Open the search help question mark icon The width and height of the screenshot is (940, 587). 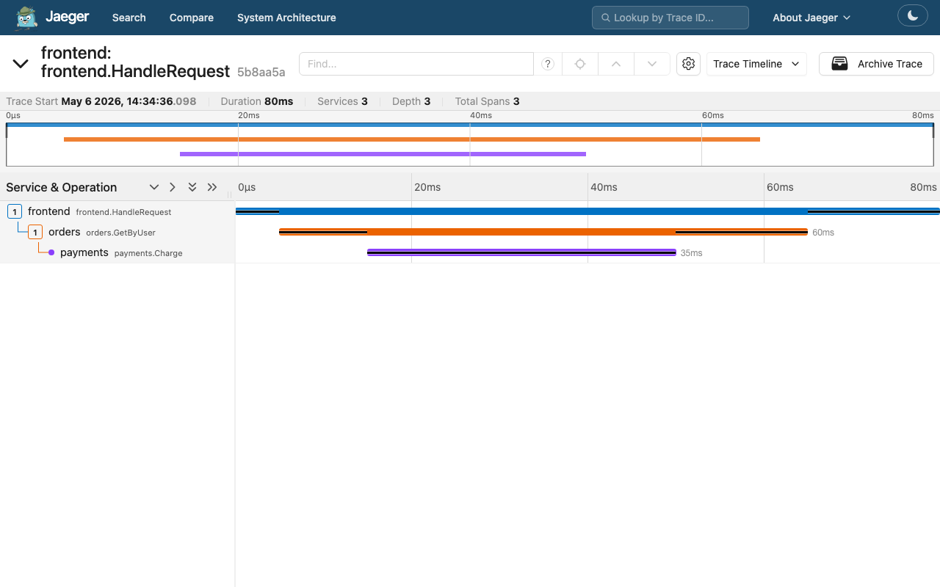pos(548,64)
